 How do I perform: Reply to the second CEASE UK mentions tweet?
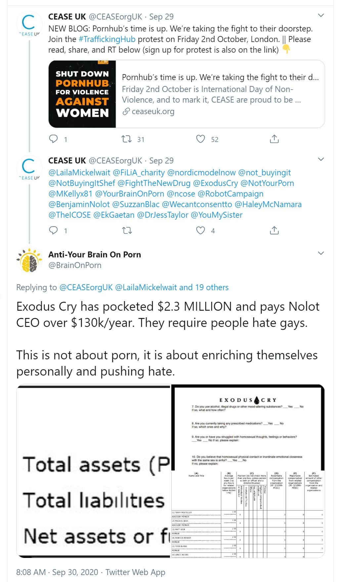(x=54, y=230)
